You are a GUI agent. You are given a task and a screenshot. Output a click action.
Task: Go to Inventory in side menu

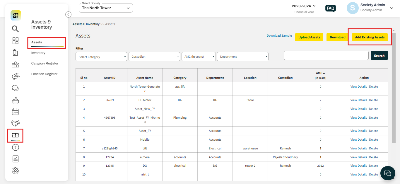[38, 53]
